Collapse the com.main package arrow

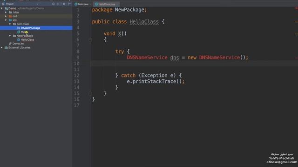tap(10, 24)
